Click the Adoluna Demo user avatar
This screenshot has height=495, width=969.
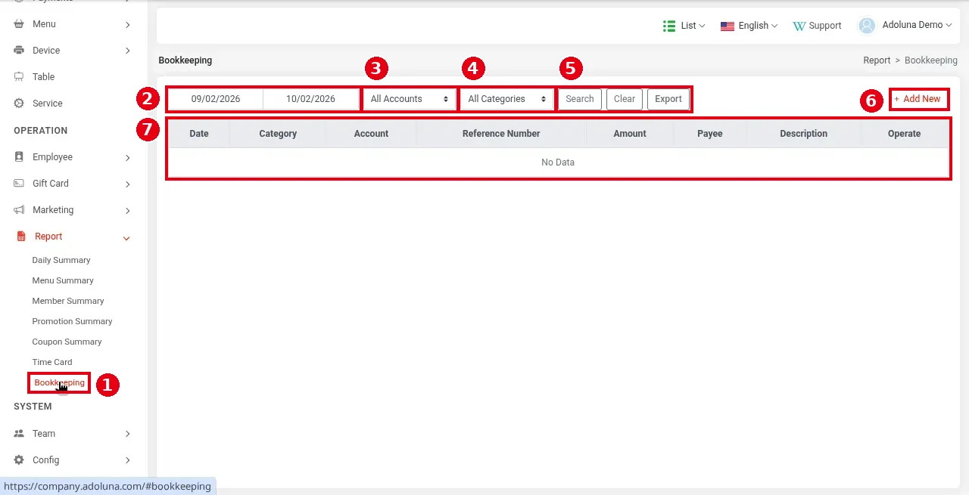(867, 25)
